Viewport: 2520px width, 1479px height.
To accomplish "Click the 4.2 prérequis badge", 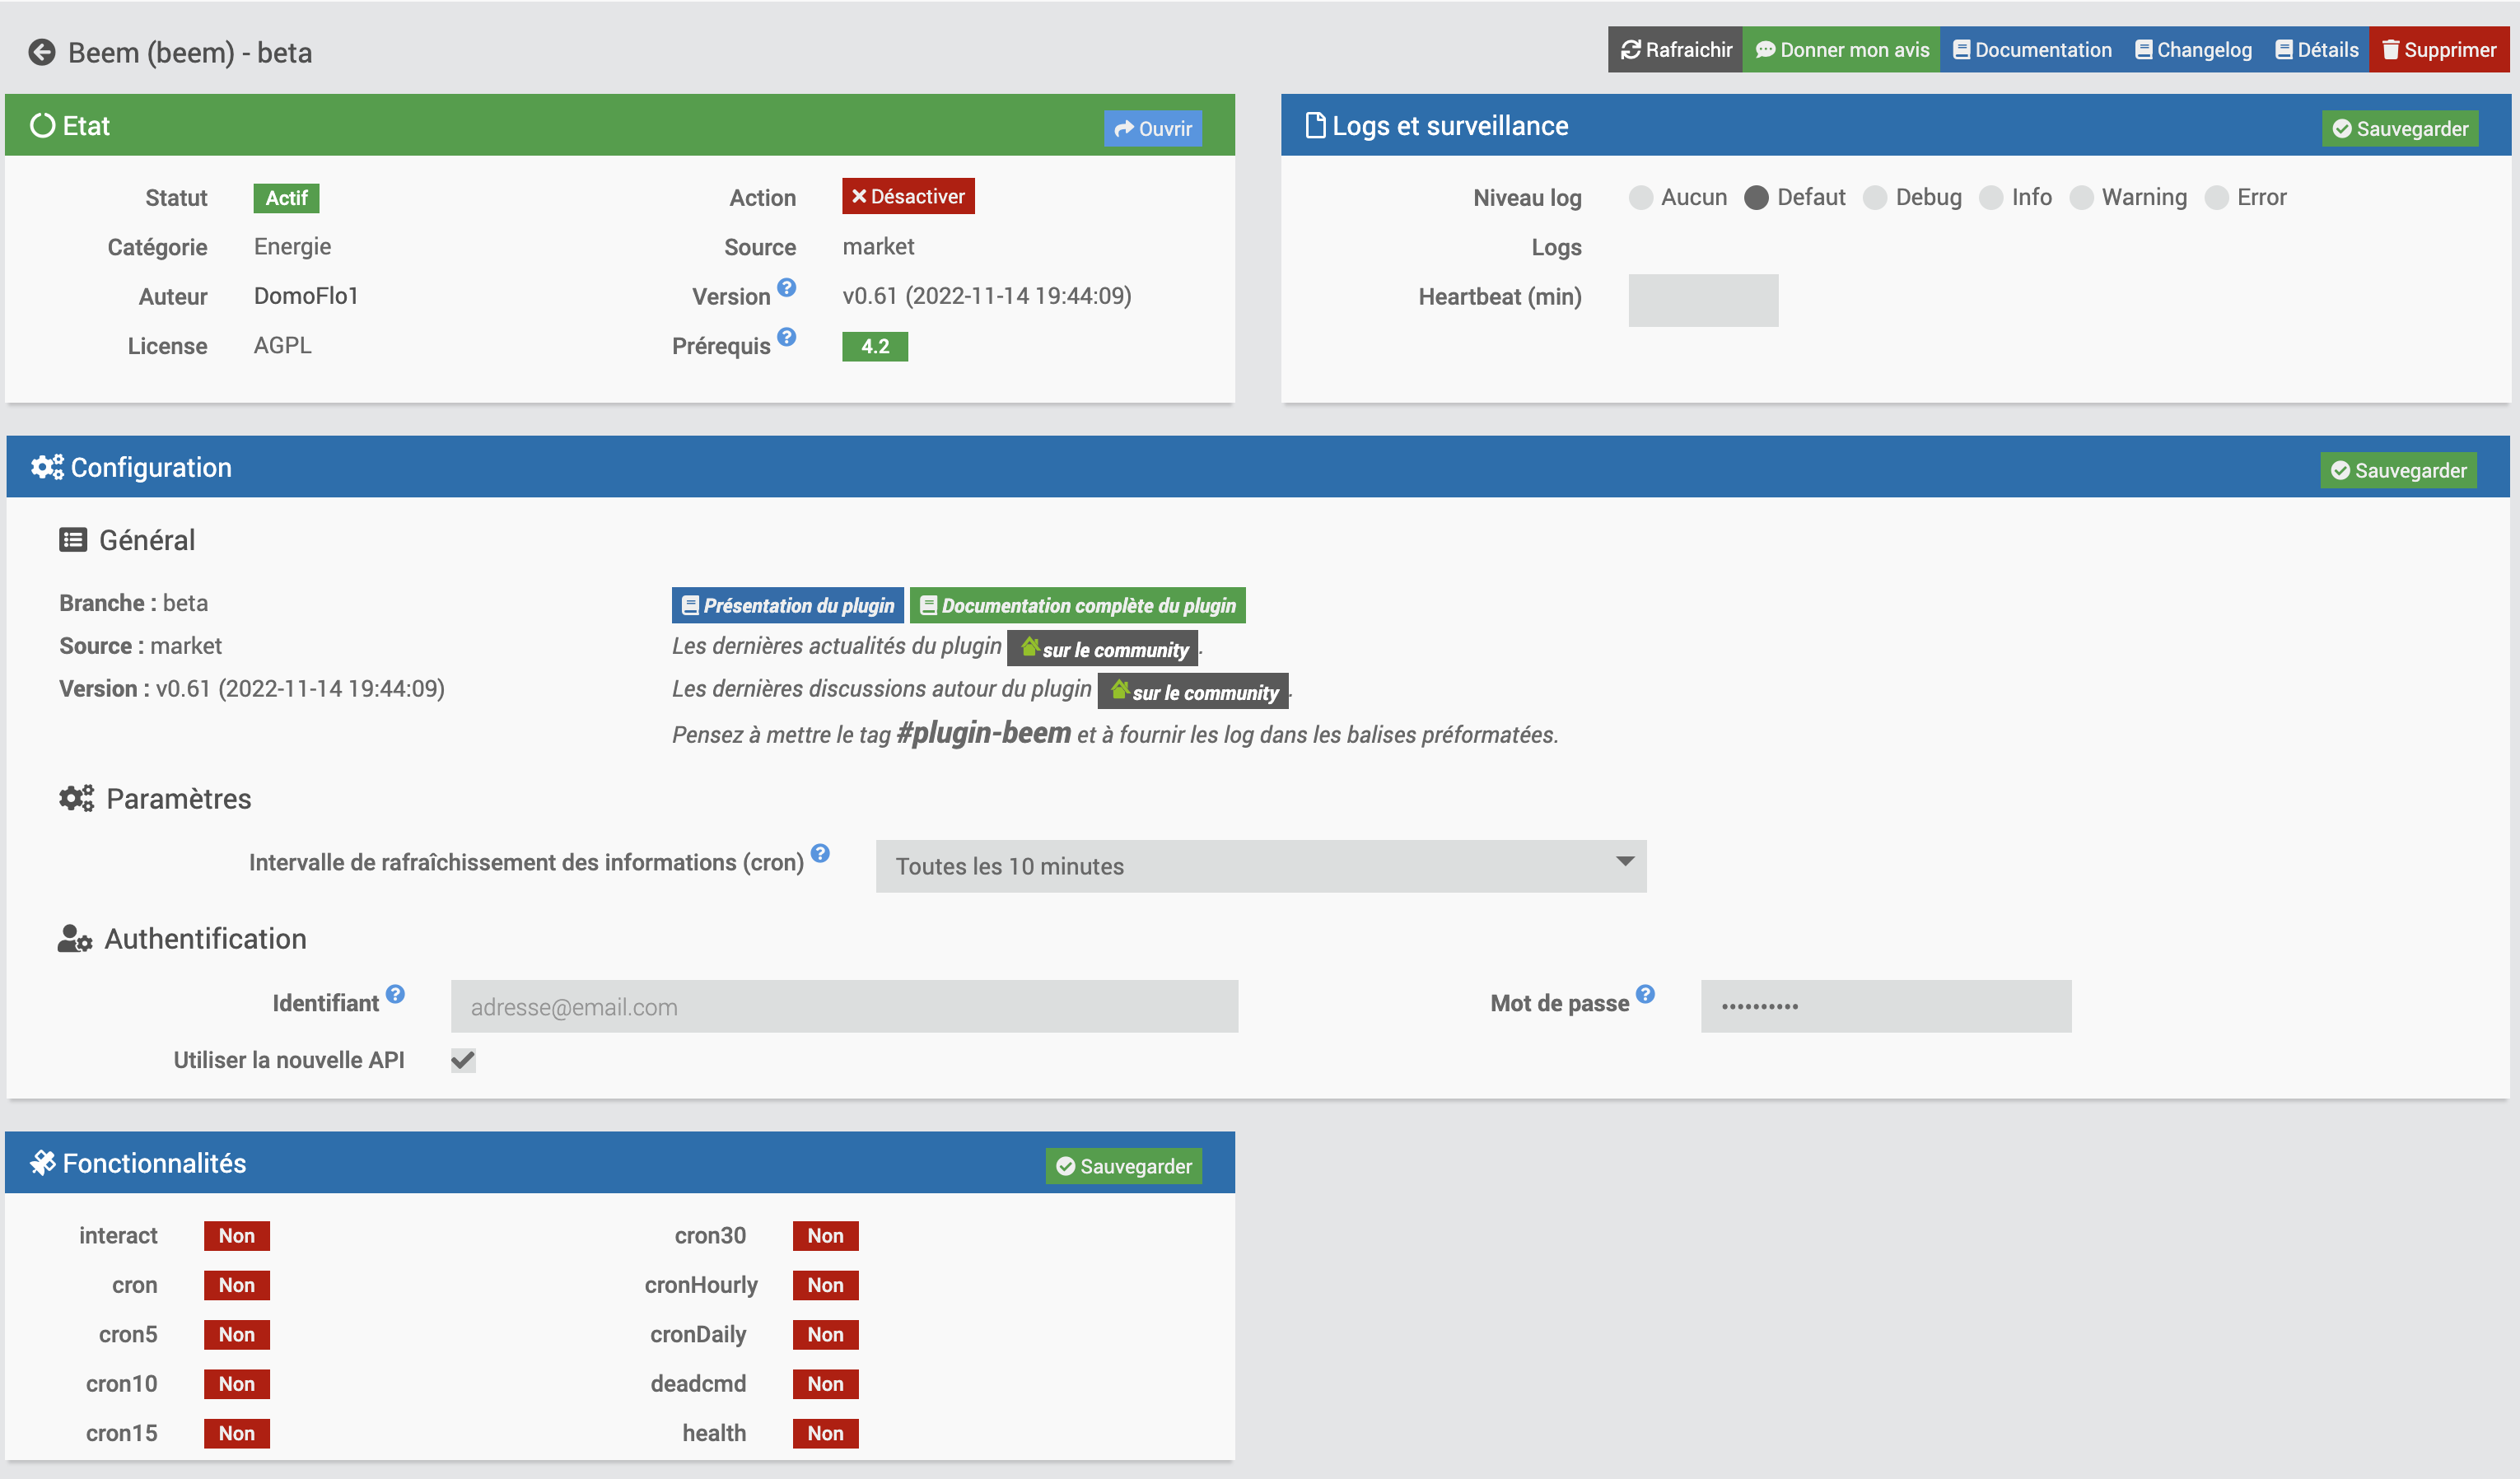I will pos(875,346).
